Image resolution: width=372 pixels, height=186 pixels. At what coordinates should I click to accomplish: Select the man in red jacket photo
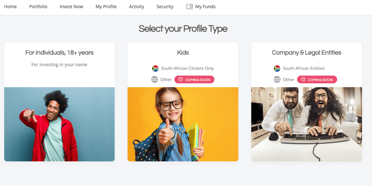pyautogui.click(x=59, y=124)
